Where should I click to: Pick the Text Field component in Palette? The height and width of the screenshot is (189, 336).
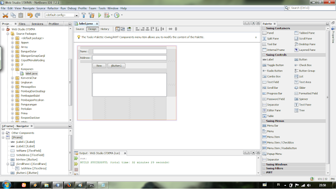271,82
